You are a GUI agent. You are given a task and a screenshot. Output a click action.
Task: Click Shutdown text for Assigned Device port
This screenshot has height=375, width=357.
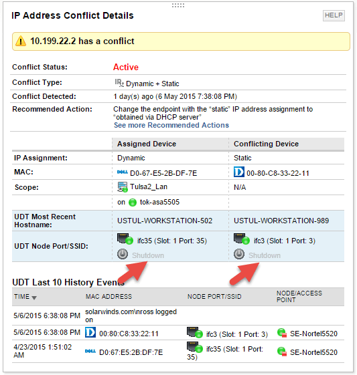[148, 255]
